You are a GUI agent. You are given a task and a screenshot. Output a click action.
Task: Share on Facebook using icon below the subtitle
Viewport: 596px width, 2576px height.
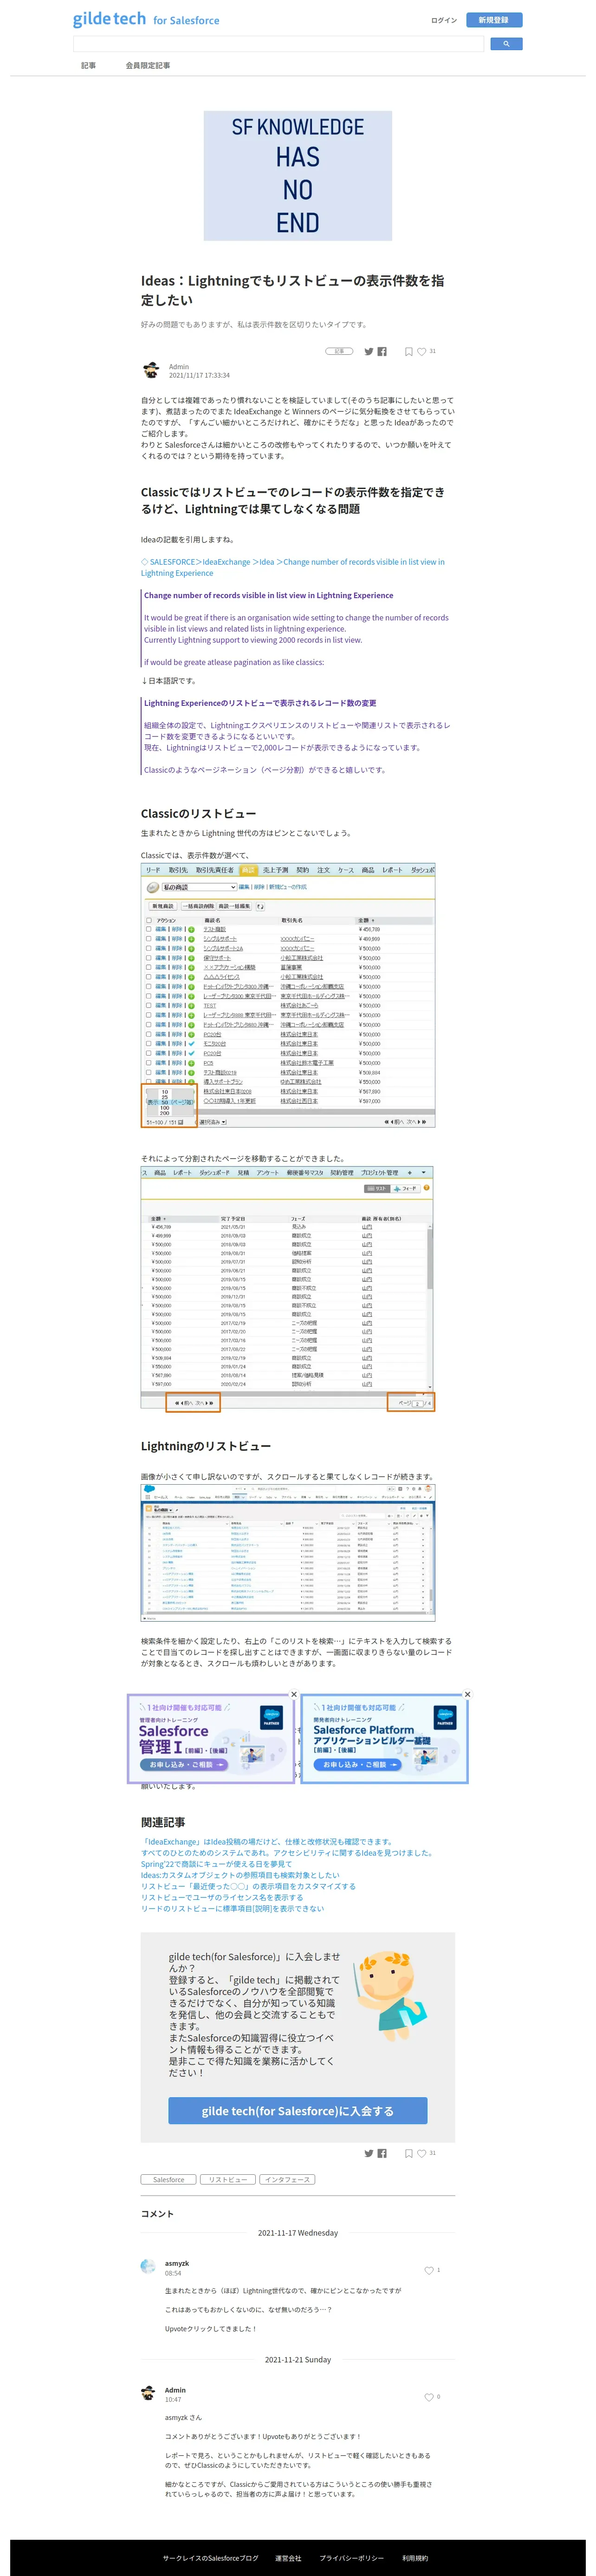[382, 351]
